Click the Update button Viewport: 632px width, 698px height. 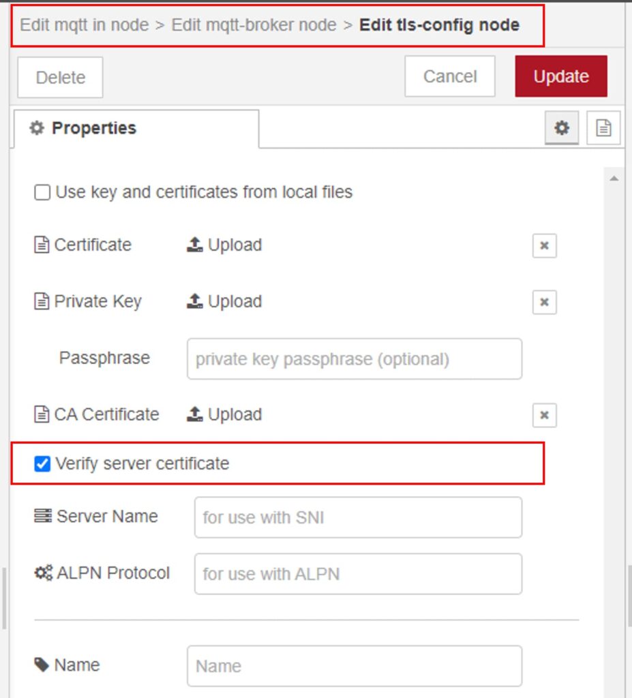coord(560,76)
